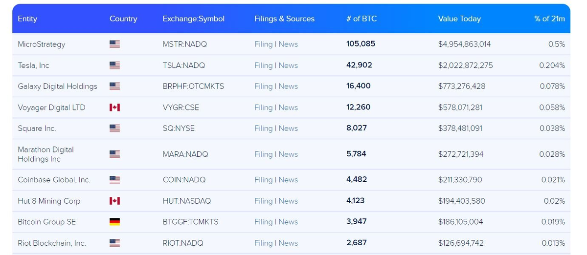Open the Filing link for Bitcoin Group SE
Viewport: 587px width, 255px height.
(263, 222)
